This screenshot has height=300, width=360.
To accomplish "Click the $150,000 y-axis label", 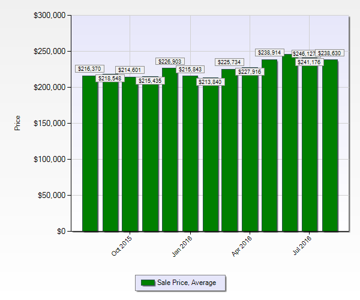I will pos(50,124).
